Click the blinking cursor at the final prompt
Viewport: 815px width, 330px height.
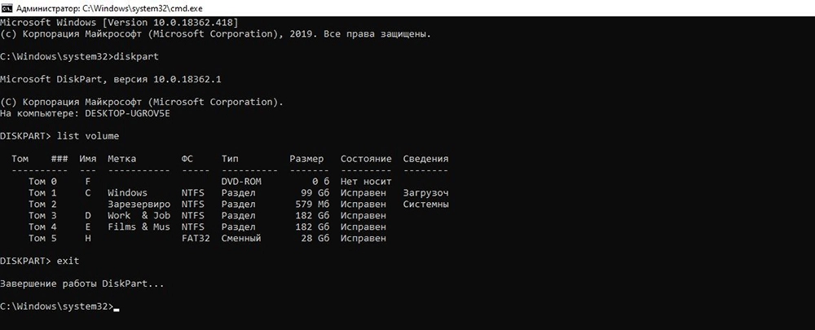(x=117, y=308)
